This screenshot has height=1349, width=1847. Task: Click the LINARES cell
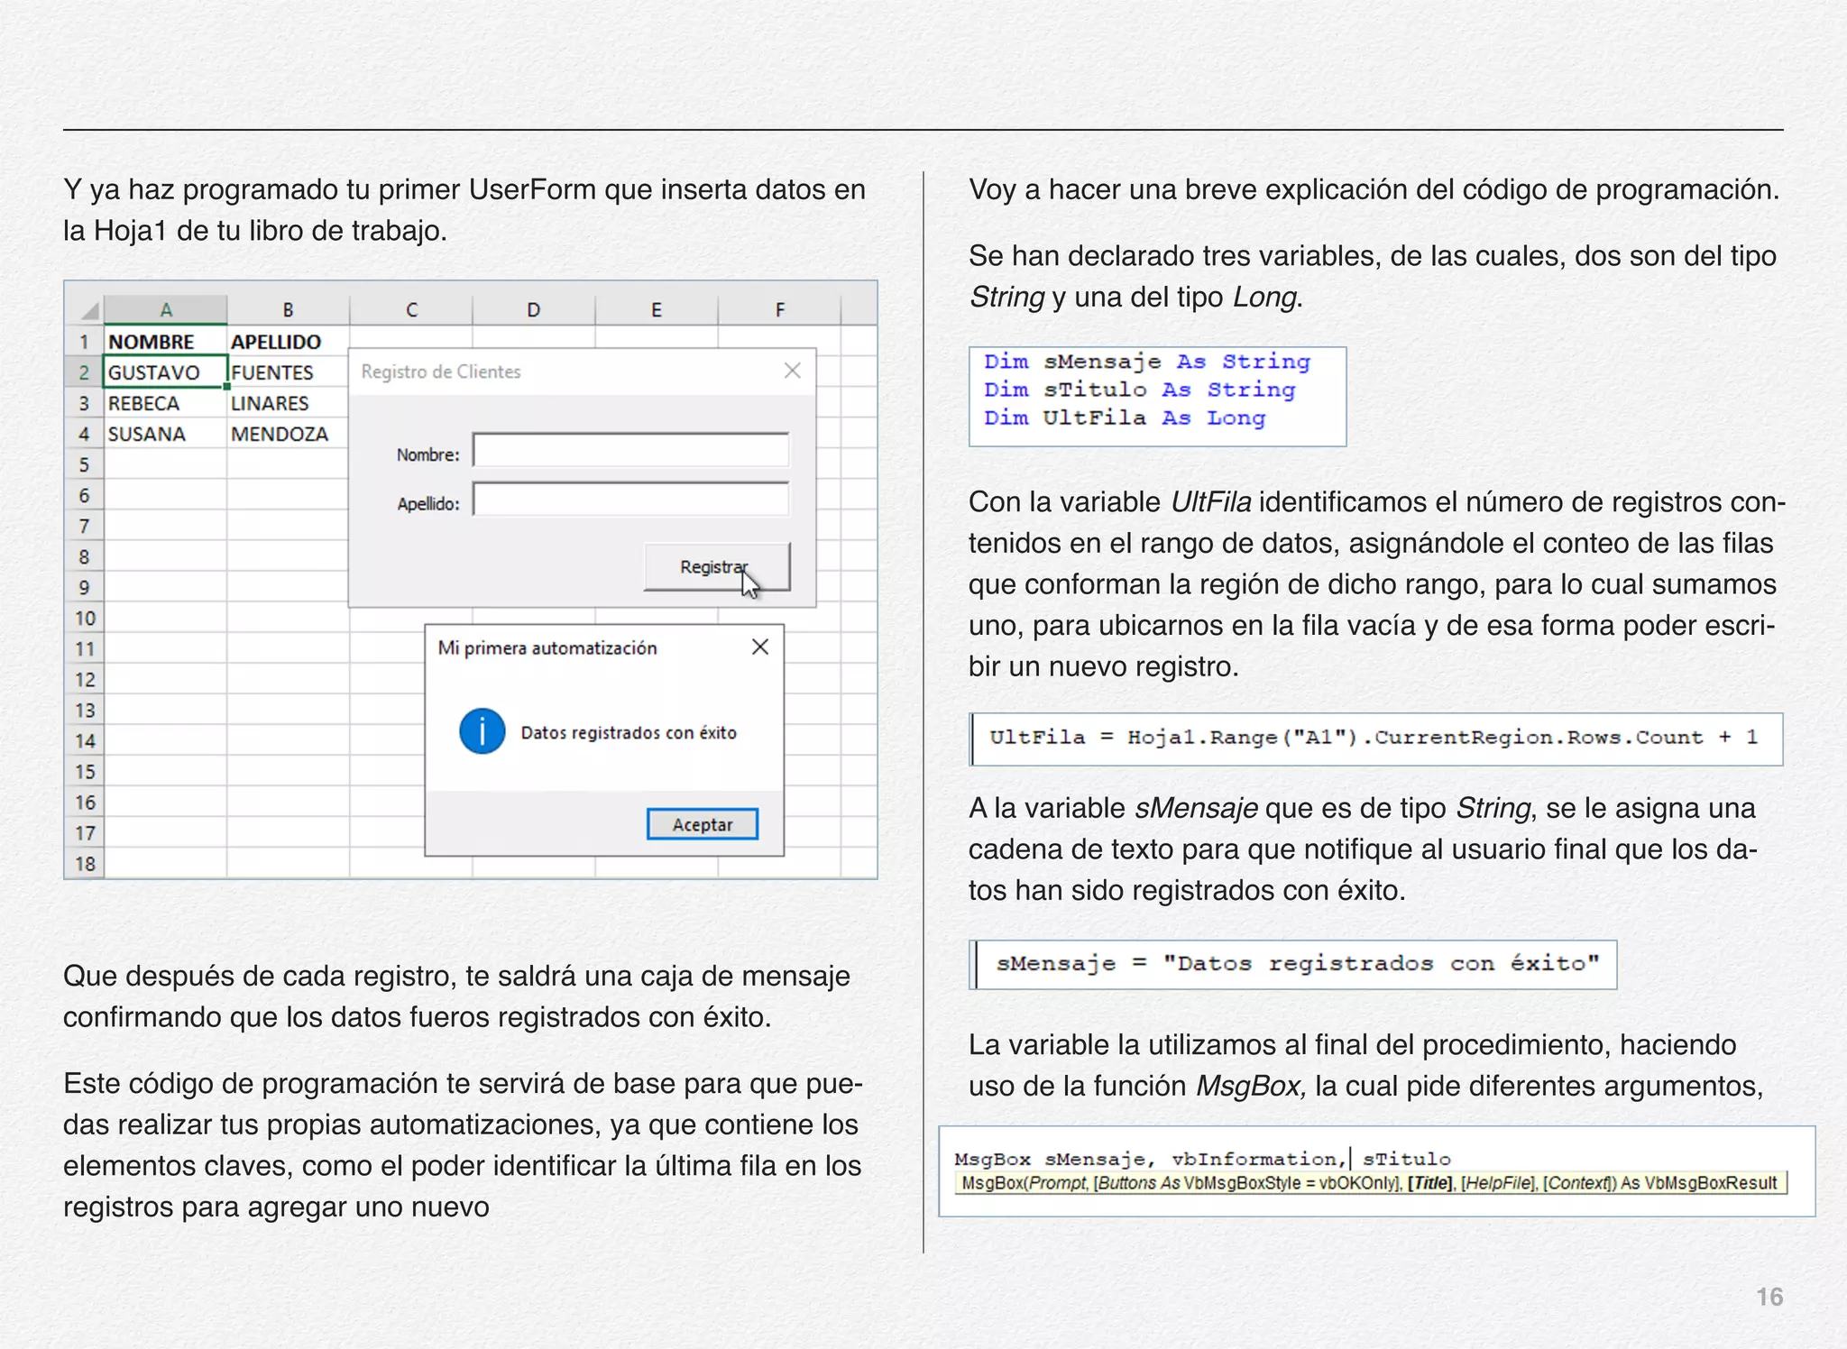[288, 403]
